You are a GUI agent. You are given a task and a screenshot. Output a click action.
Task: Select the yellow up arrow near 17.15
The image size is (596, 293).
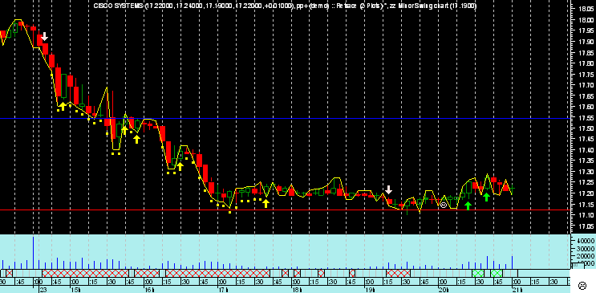tap(266, 203)
